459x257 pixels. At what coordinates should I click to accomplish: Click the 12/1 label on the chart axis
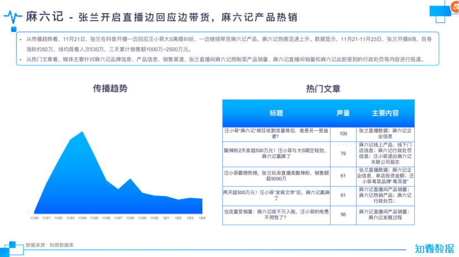pyautogui.click(x=166, y=218)
